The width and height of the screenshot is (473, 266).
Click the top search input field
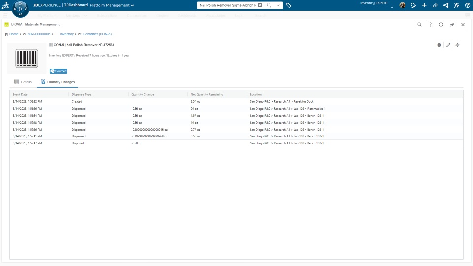tap(228, 5)
